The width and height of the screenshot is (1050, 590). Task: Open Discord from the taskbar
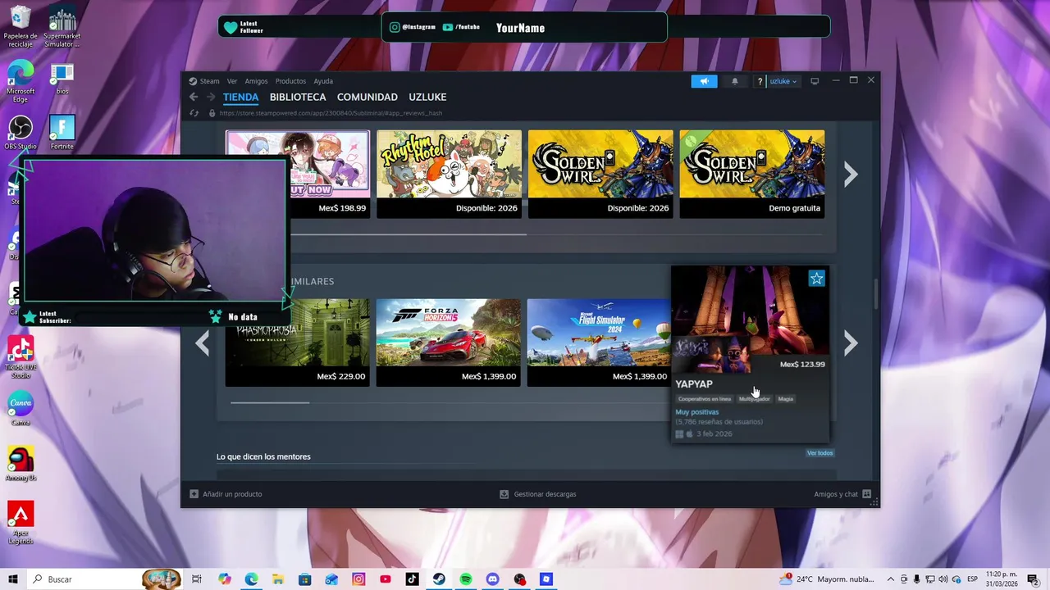pos(492,579)
